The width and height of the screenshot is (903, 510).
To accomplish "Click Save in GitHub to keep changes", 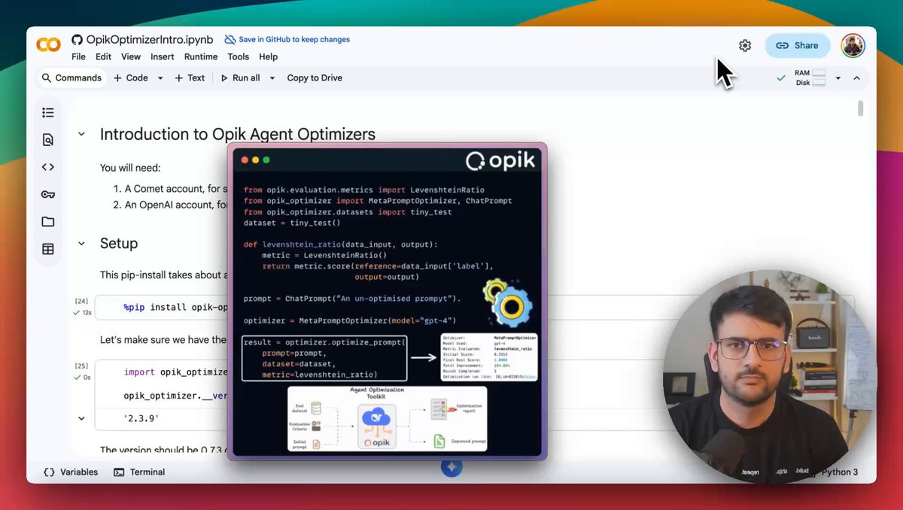I will [287, 39].
